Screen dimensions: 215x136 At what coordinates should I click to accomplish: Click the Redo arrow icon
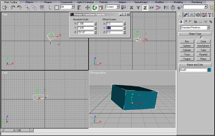click(x=20, y=8)
